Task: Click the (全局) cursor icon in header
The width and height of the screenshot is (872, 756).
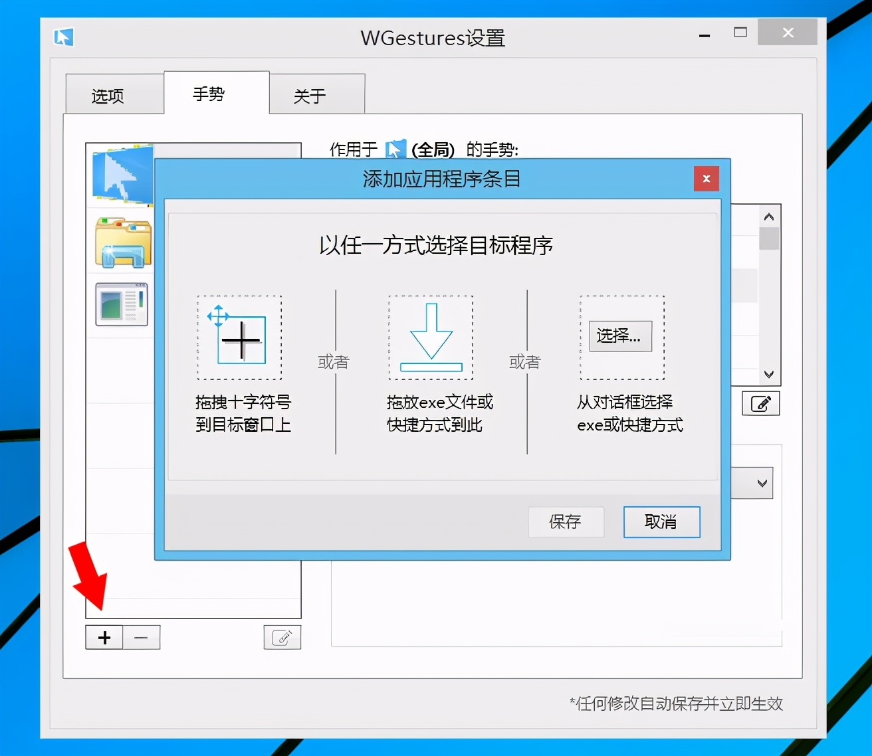Action: tap(395, 149)
